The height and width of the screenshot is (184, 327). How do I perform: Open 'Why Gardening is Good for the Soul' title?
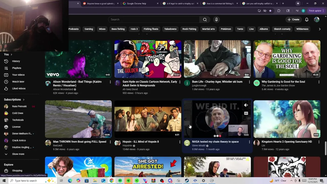tap(283, 82)
